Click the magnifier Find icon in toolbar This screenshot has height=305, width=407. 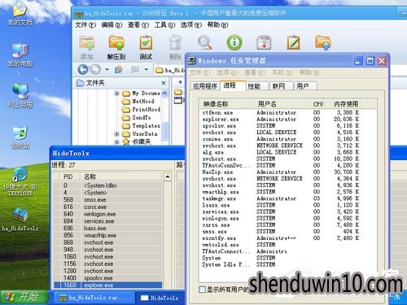205,42
